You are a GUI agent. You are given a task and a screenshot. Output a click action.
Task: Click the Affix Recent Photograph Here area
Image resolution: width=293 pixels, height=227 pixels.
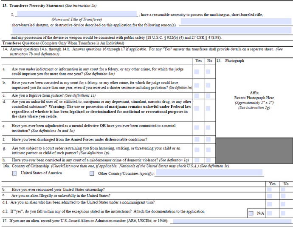pos(254,100)
